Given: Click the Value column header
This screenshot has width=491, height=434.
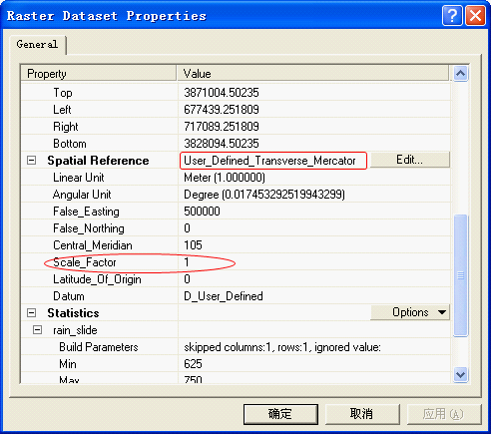Looking at the screenshot, I should point(312,73).
